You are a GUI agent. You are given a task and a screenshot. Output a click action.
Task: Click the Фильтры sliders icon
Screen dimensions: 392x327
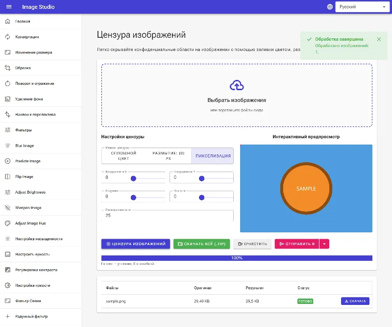click(x=8, y=130)
